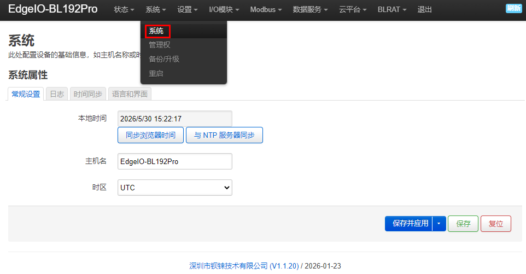
Task: Click the green 保存 button
Action: click(463, 224)
